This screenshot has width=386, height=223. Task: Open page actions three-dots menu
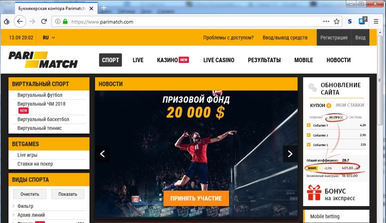(326, 21)
